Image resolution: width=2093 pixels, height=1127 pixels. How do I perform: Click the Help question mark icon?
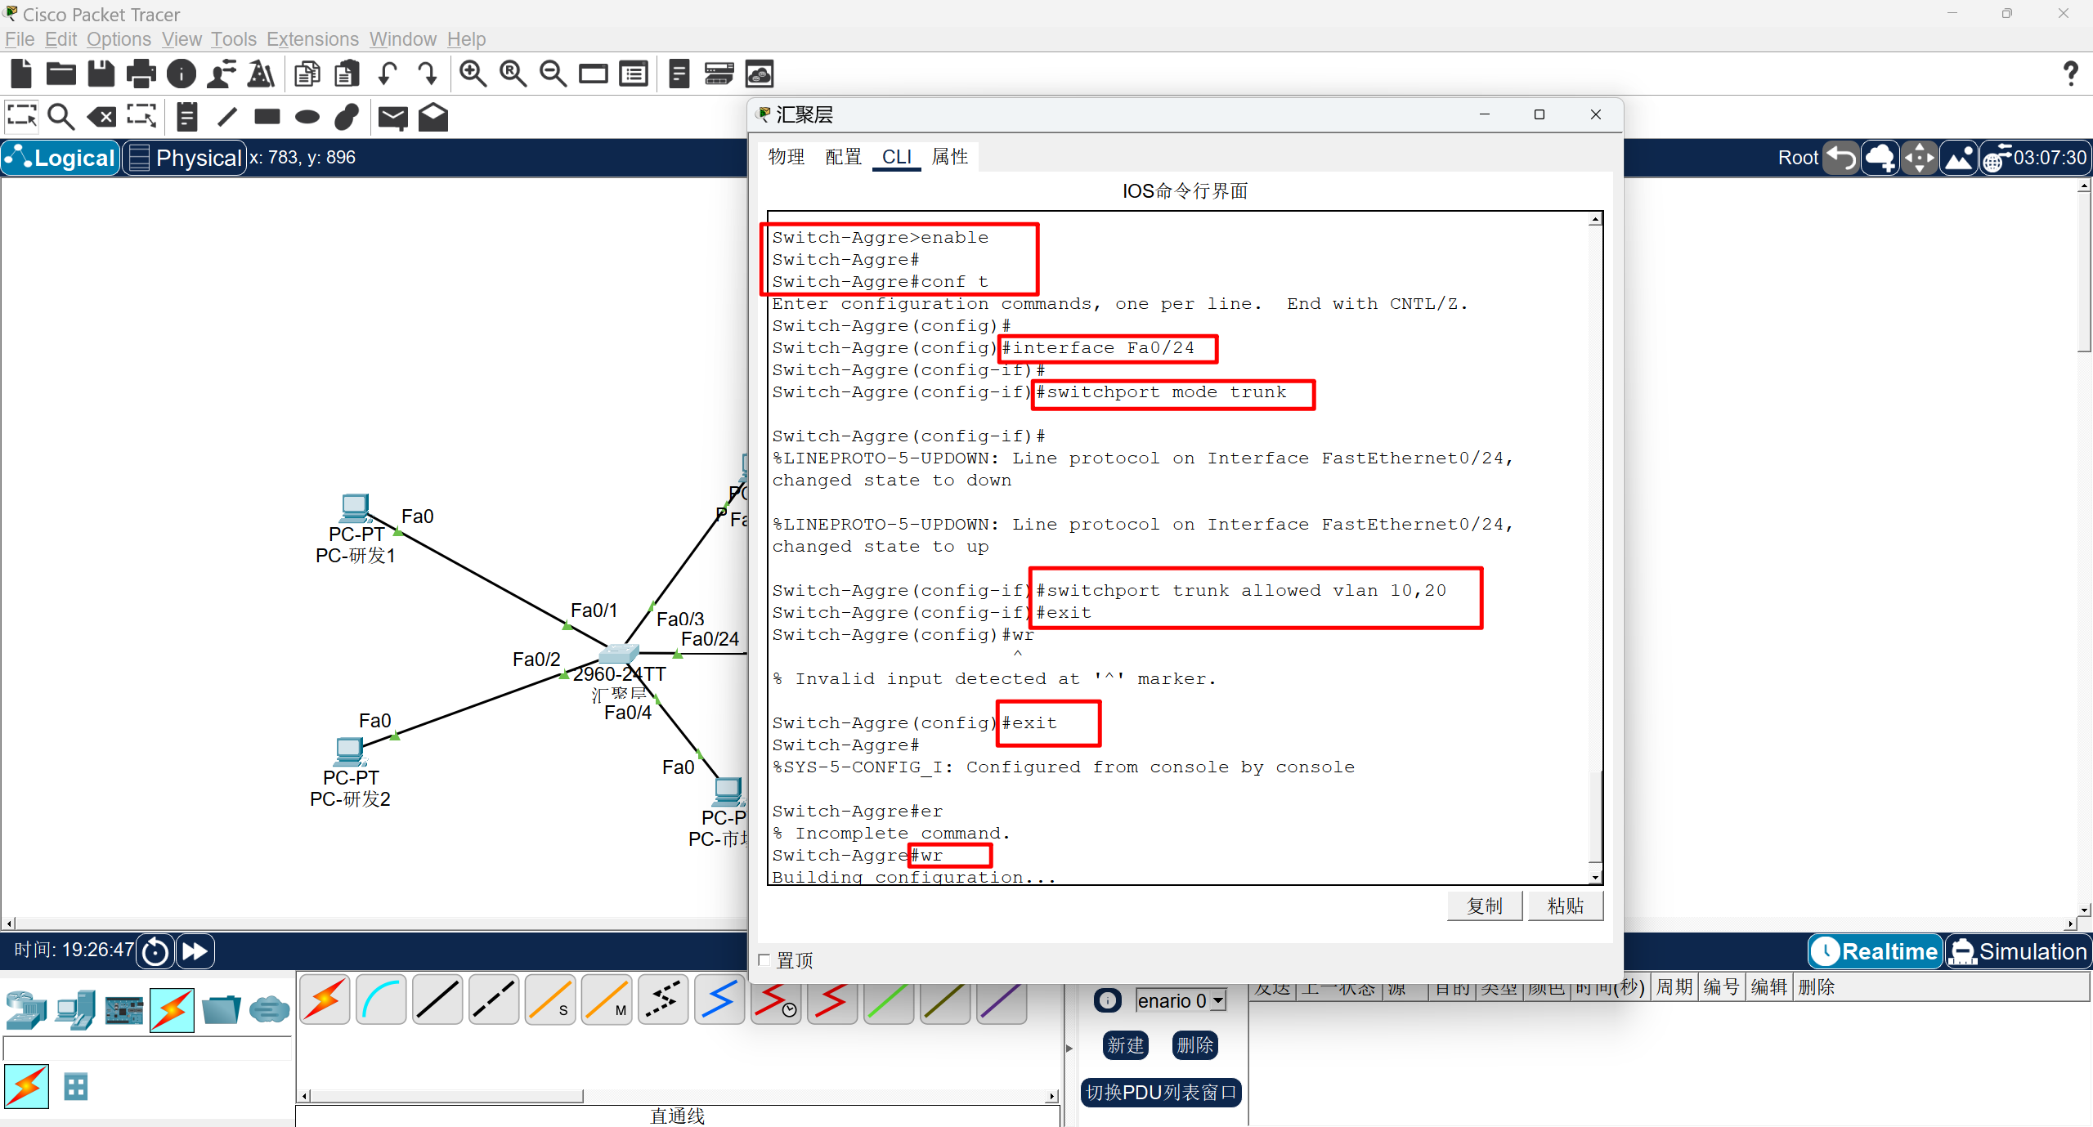point(2070,74)
